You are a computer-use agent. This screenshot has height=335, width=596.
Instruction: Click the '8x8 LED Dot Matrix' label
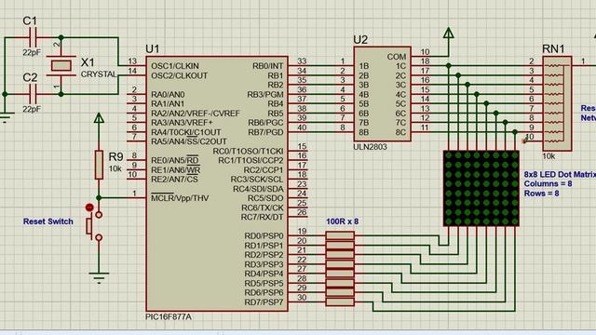click(x=560, y=174)
